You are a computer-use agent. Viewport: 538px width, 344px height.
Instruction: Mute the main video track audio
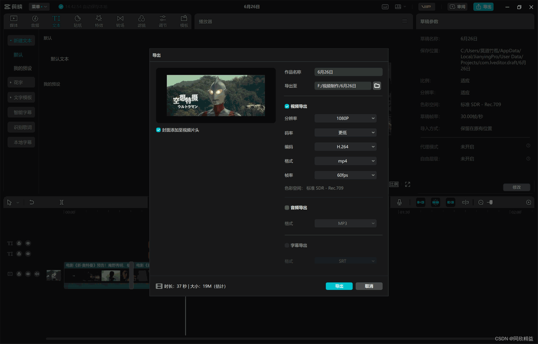(x=37, y=274)
